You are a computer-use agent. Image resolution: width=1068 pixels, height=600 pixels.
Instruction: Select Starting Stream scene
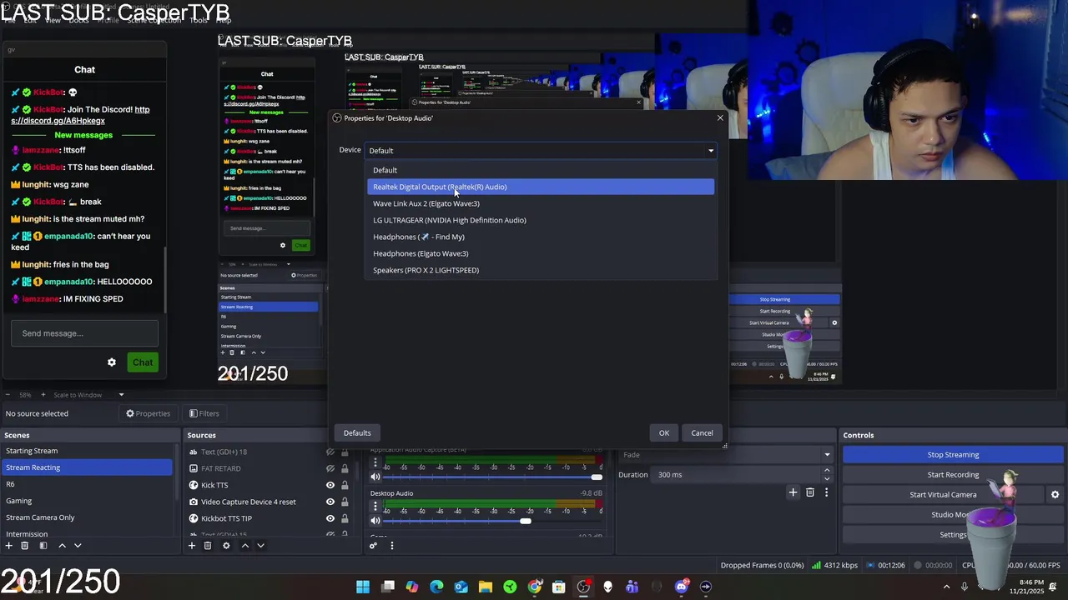tap(87, 451)
